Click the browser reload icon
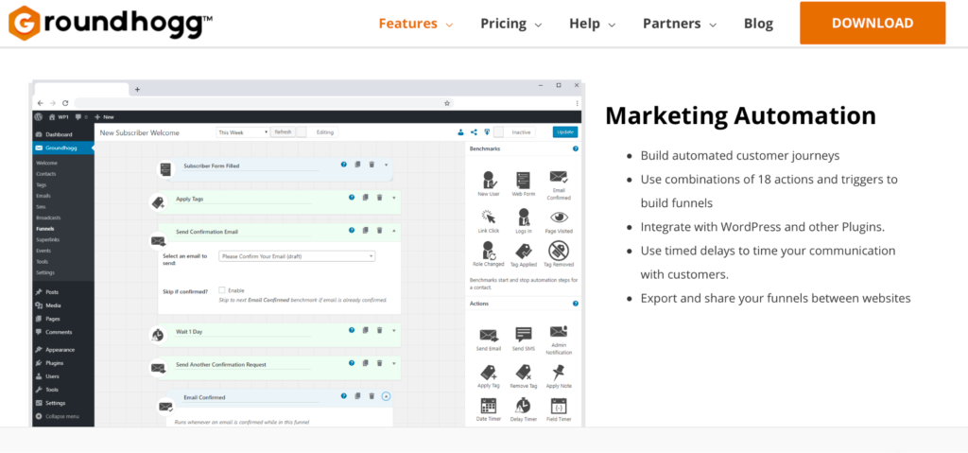The width and height of the screenshot is (968, 453). click(65, 103)
